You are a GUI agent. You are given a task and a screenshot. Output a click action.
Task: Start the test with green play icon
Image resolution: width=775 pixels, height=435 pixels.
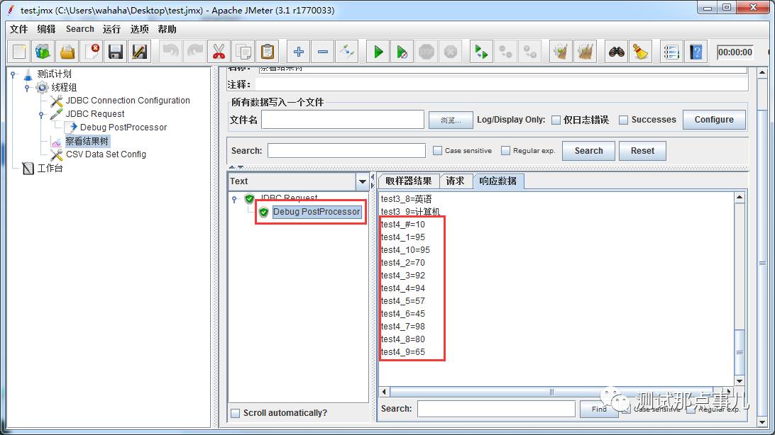click(x=378, y=51)
